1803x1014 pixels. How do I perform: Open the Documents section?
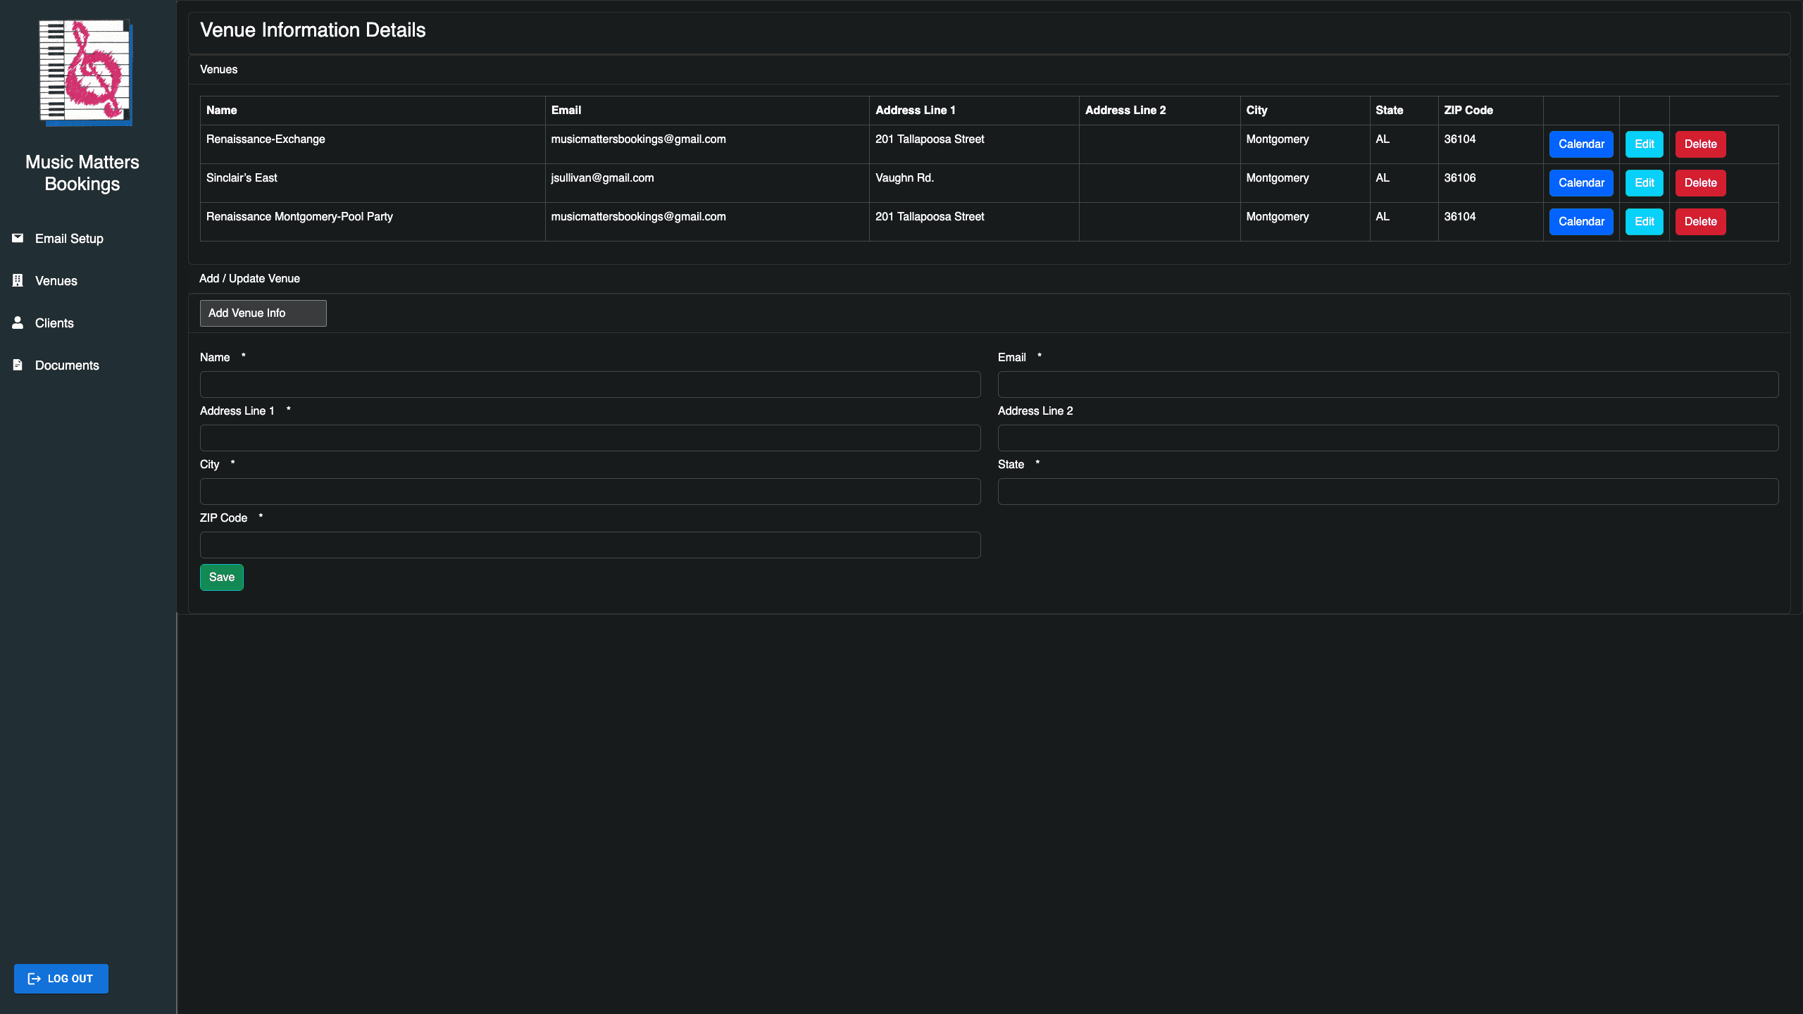pyautogui.click(x=67, y=364)
